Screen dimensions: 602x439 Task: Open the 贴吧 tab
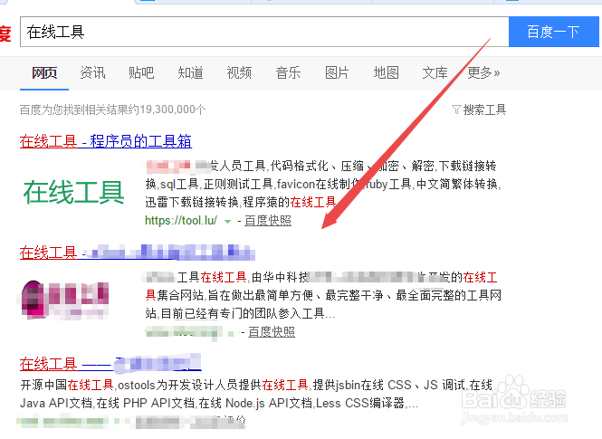[x=141, y=72]
